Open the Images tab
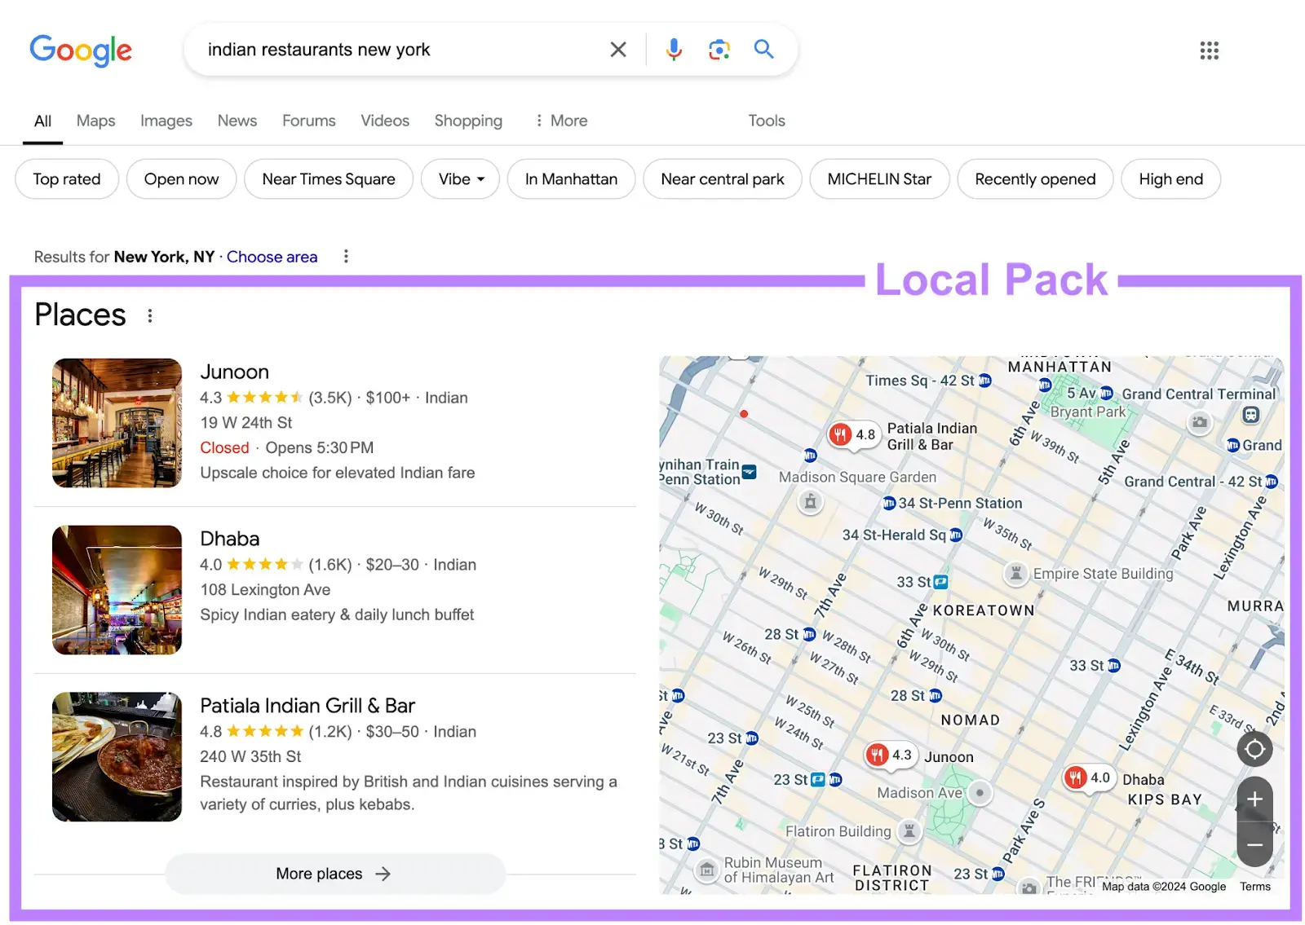1305x925 pixels. tap(166, 121)
